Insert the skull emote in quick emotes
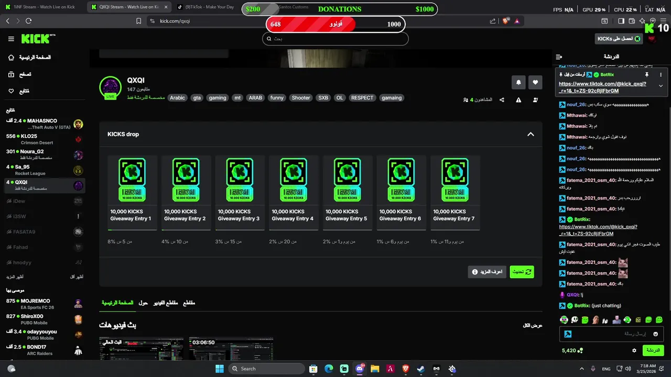This screenshot has height=377, width=671. point(575,320)
